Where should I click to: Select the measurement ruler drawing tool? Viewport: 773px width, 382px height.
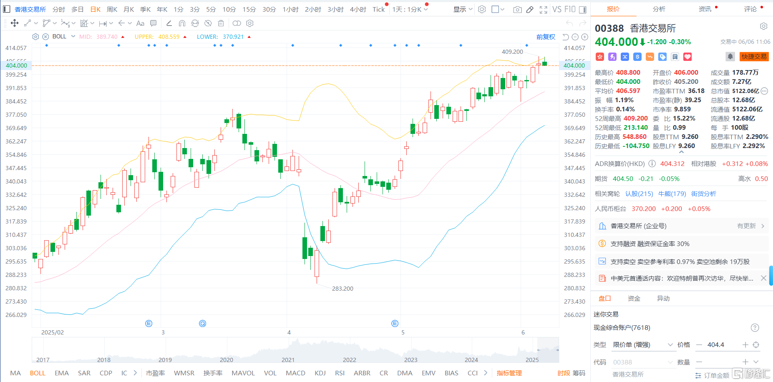(103, 23)
